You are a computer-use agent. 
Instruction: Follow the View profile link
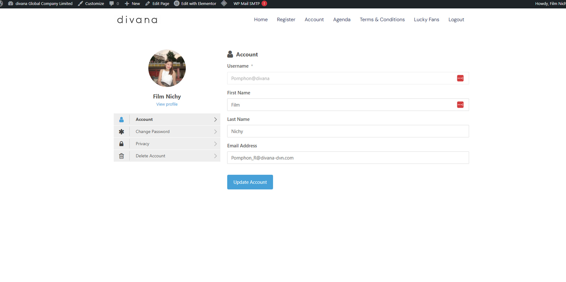pyautogui.click(x=167, y=104)
